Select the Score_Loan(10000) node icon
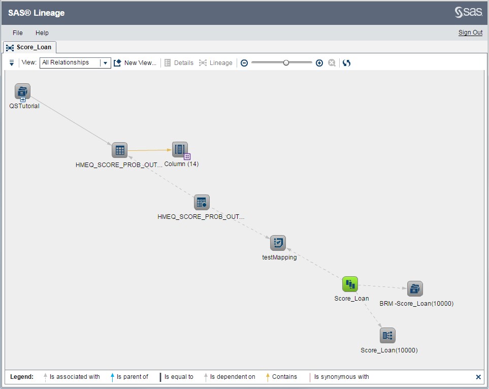The image size is (489, 389). 388,335
